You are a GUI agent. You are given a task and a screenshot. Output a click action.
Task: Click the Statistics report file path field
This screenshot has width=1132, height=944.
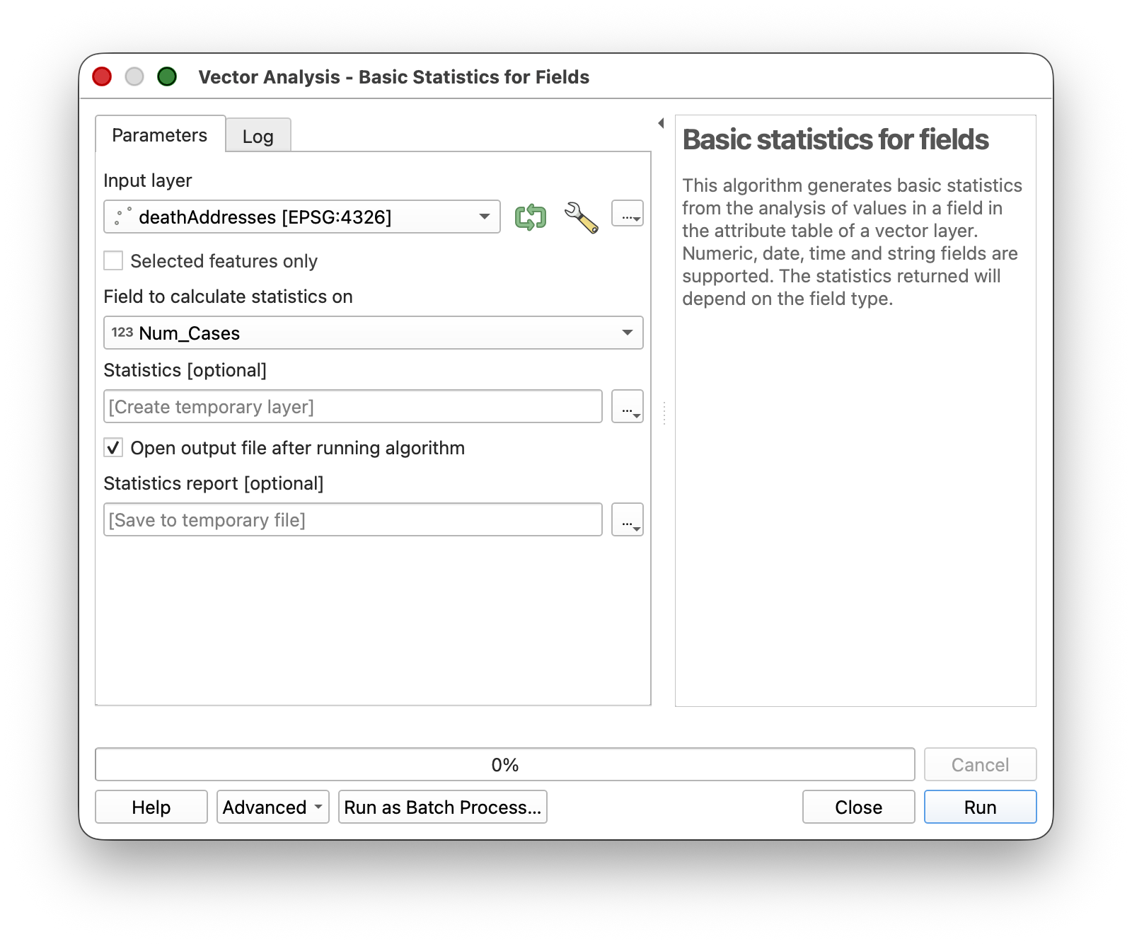pos(352,519)
